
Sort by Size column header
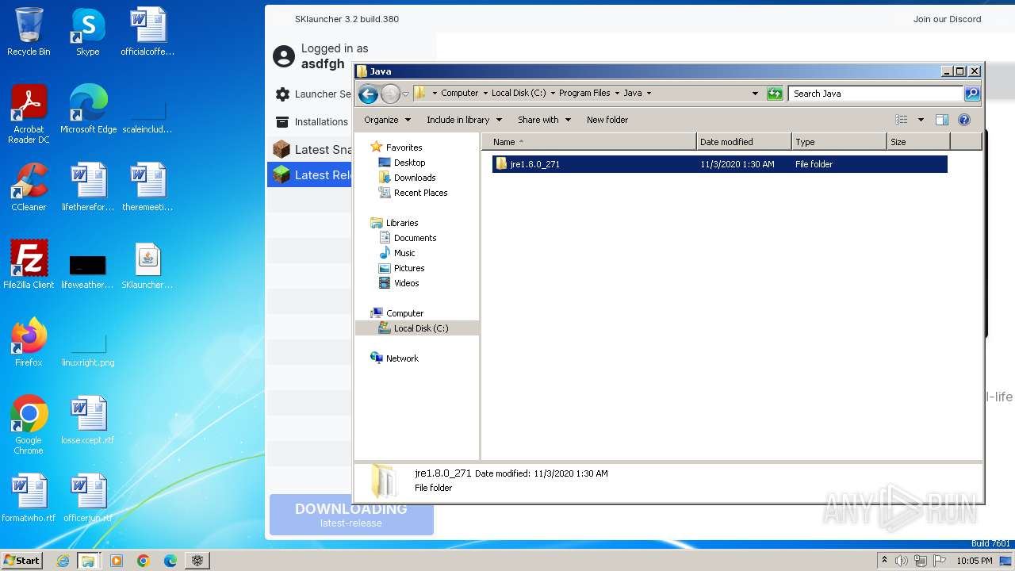coord(918,142)
